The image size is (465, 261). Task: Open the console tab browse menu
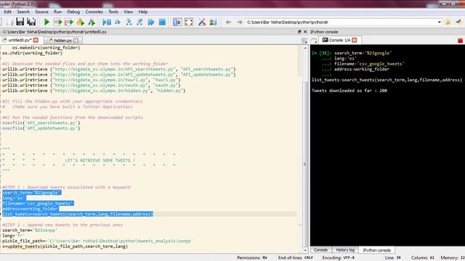(x=314, y=41)
